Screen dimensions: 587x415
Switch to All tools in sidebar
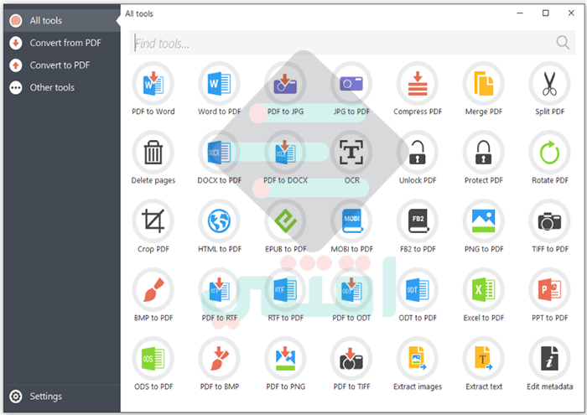[62, 21]
